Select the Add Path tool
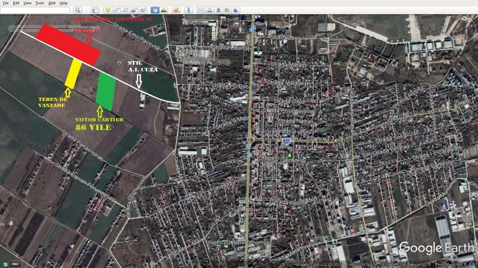 click(125, 10)
